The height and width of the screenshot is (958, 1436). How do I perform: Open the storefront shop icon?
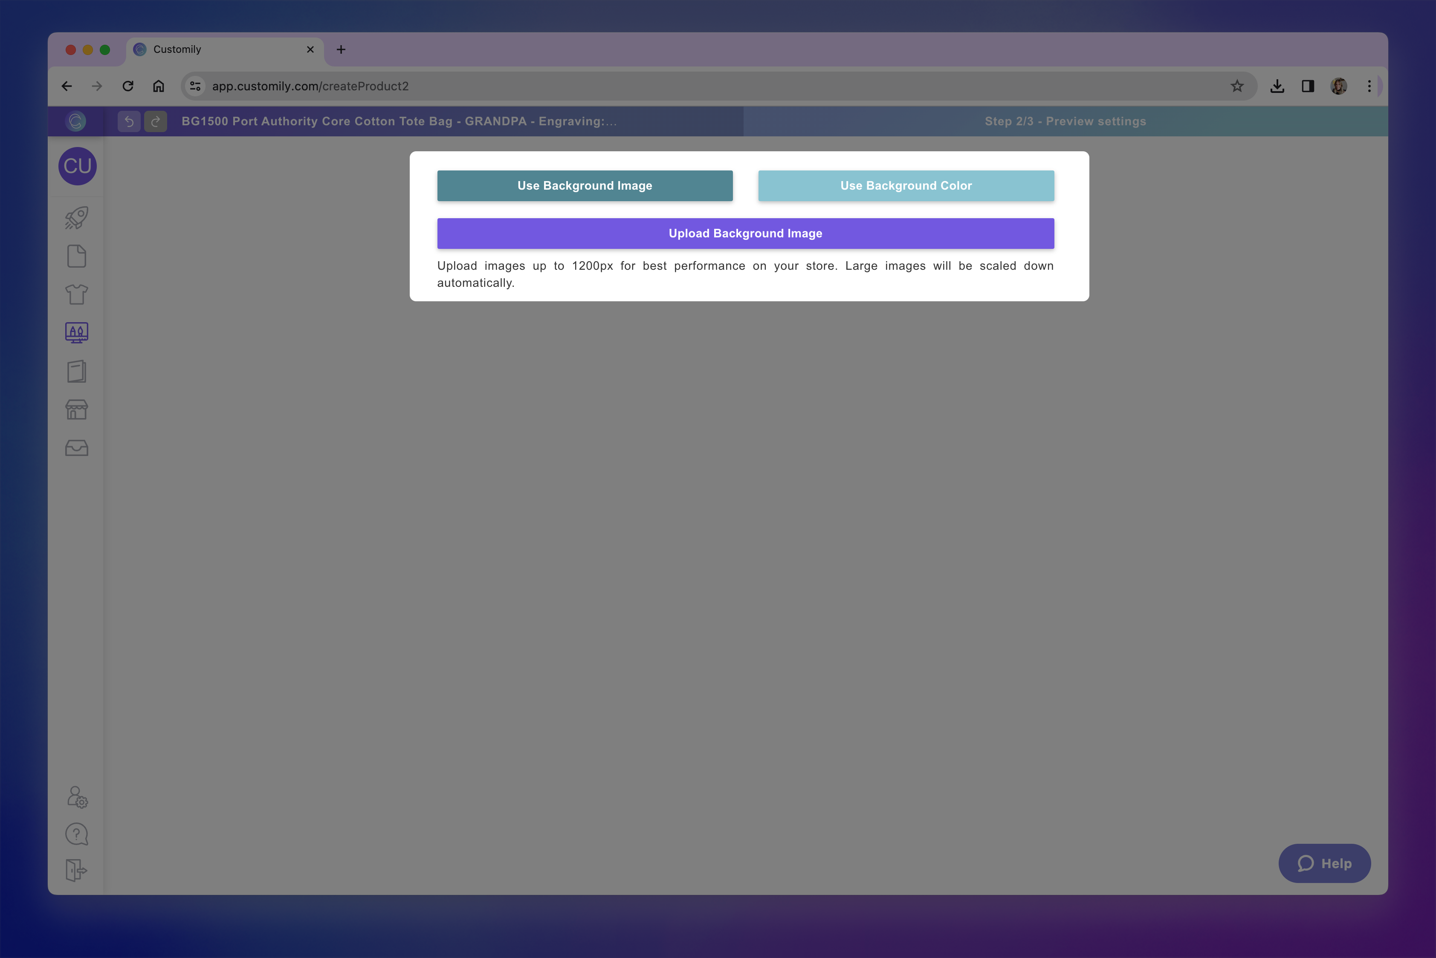point(76,410)
